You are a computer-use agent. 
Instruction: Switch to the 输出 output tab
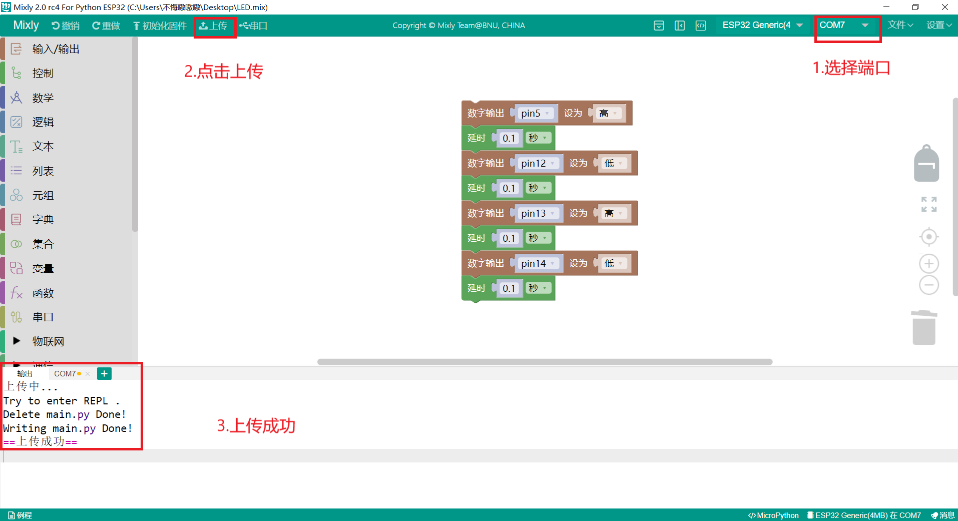(25, 374)
